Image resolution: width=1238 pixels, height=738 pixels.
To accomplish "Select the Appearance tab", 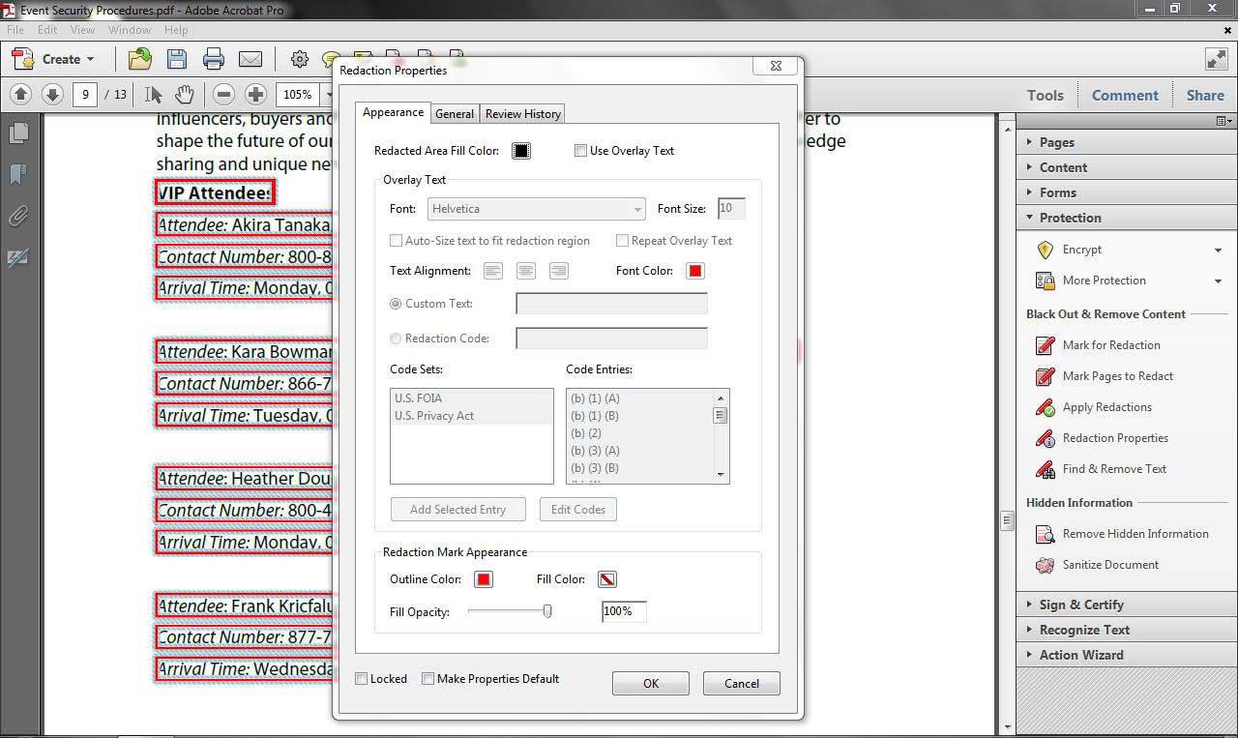I will click(x=393, y=112).
